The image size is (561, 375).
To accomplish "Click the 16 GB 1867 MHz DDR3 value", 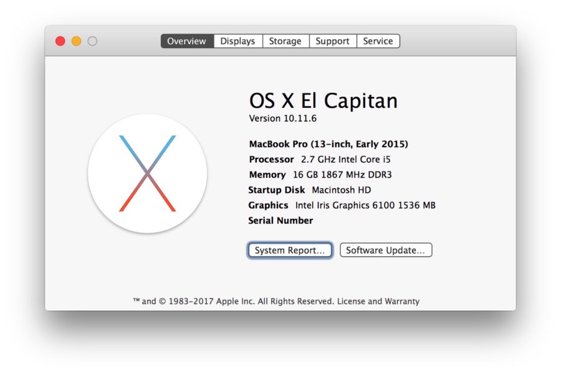I will click(x=342, y=175).
